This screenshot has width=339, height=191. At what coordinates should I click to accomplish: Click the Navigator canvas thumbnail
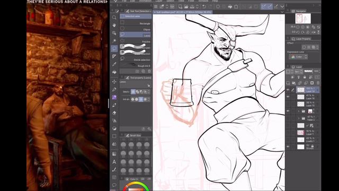tap(303, 19)
